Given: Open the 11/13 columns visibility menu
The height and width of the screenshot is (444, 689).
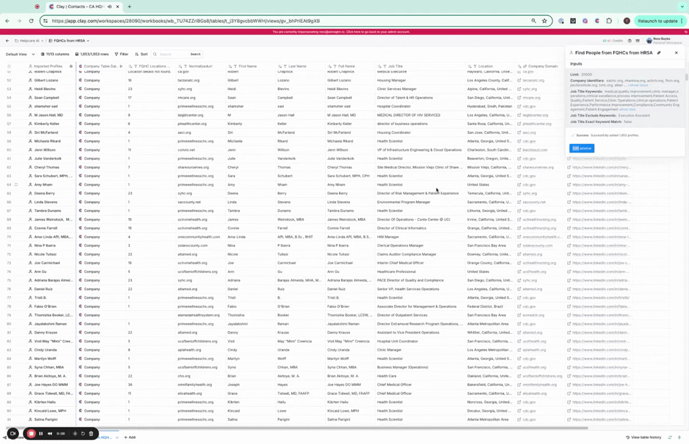Looking at the screenshot, I should (55, 54).
